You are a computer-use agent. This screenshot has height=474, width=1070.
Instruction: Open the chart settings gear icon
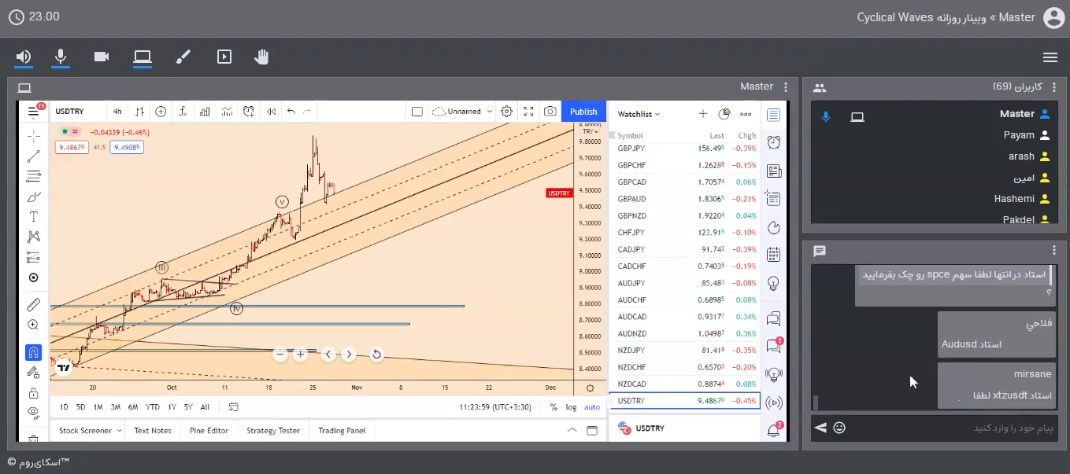pyautogui.click(x=507, y=112)
